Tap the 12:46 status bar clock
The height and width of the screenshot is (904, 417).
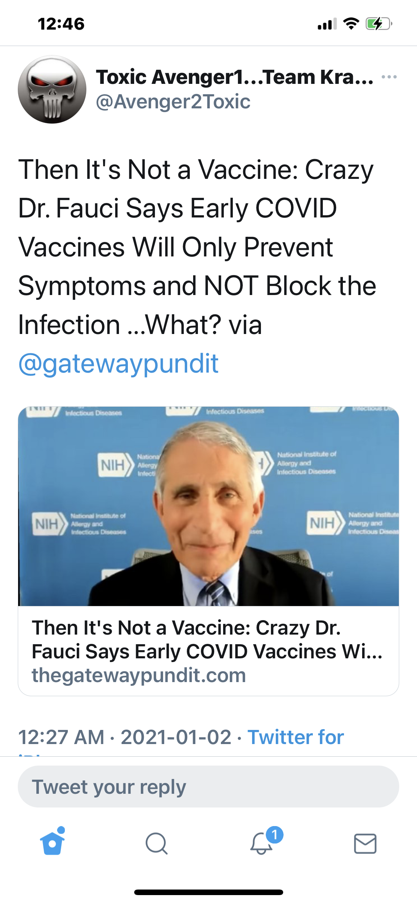tap(61, 24)
